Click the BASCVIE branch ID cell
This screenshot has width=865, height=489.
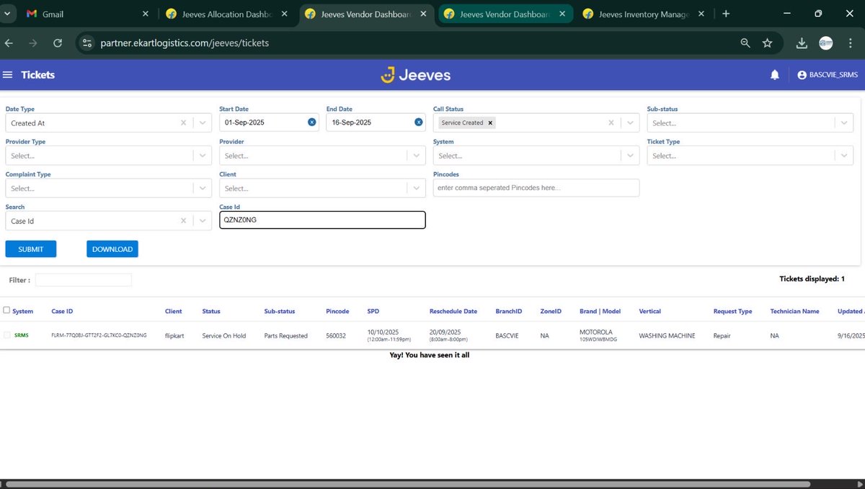coord(508,336)
